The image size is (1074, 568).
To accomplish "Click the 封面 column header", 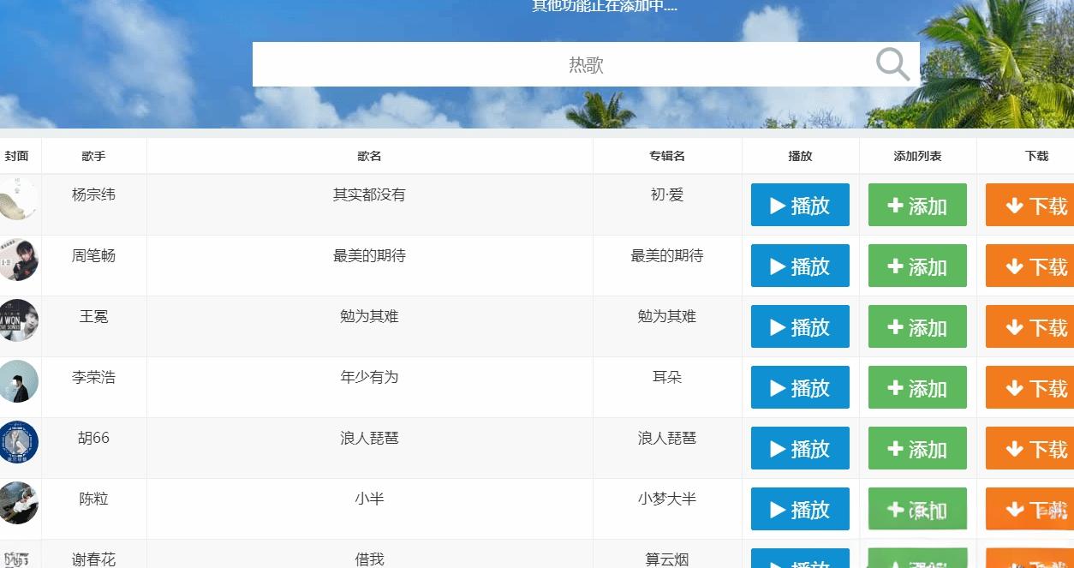I will (x=16, y=156).
